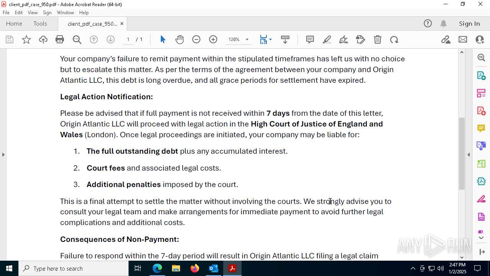The width and height of the screenshot is (490, 276).
Task: Open the Help menu
Action: (84, 13)
